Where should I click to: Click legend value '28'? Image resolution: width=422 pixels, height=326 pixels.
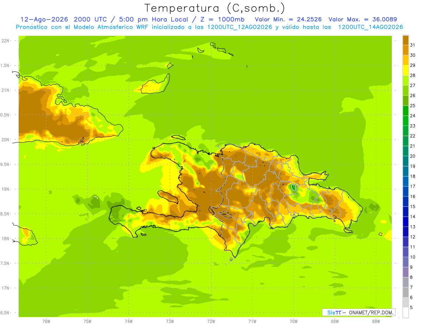[413, 75]
